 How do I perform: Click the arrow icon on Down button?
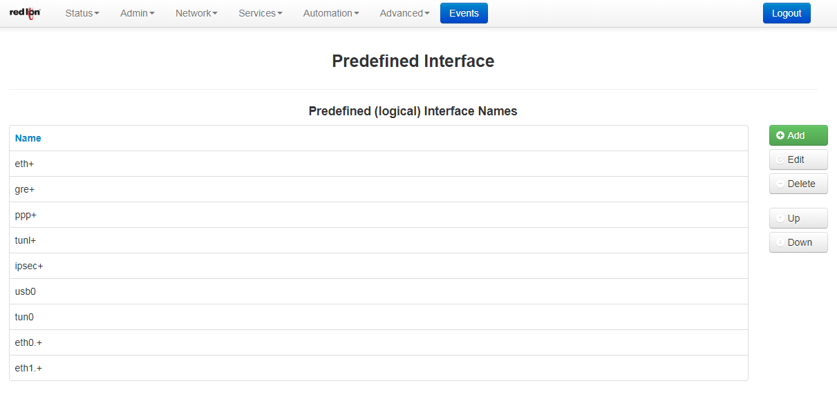tap(780, 242)
